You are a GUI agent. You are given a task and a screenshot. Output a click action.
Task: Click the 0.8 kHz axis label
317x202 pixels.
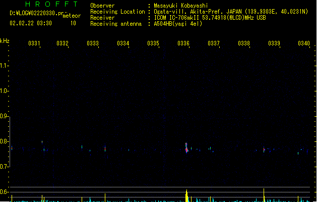[x=4, y=141]
